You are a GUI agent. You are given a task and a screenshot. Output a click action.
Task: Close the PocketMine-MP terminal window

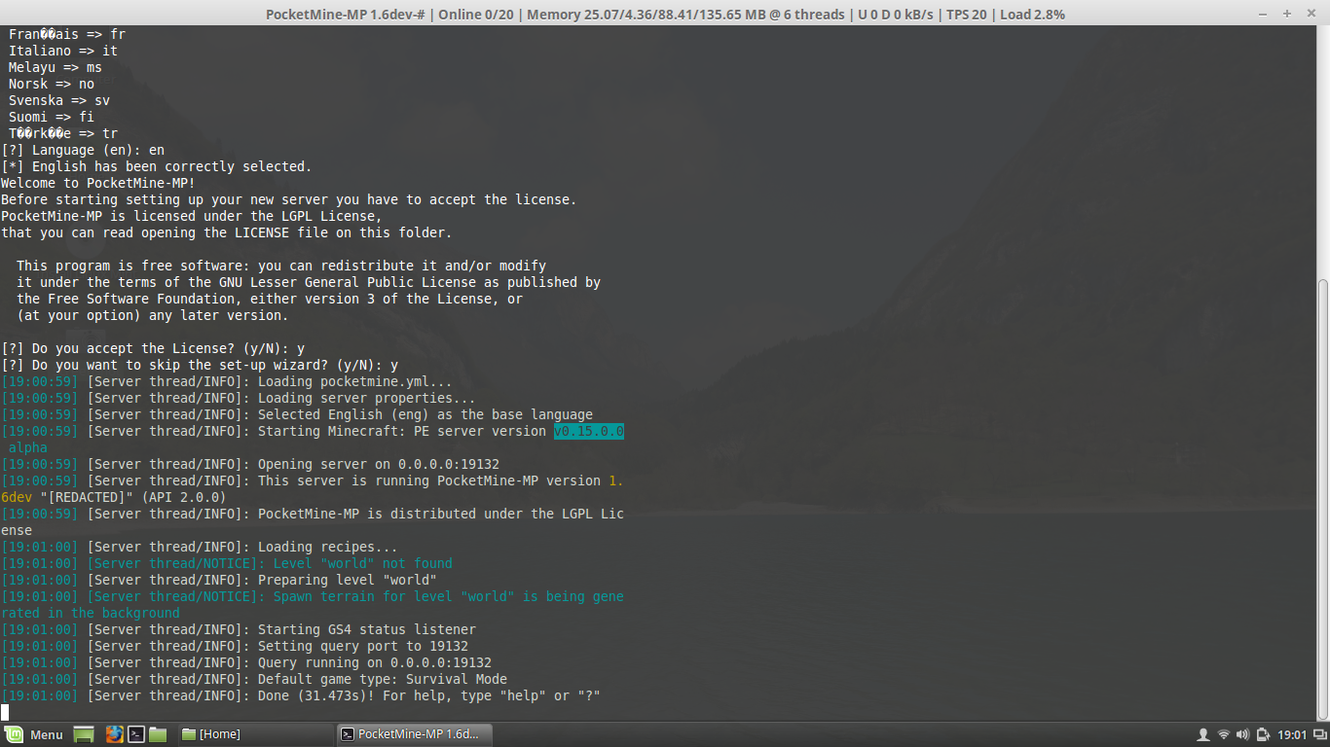pos(1310,14)
